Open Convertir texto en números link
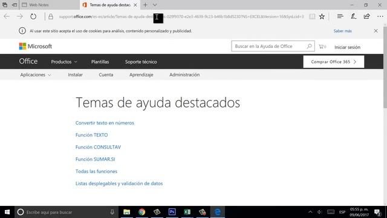Screen dimensions: 387x218 coord(105,123)
